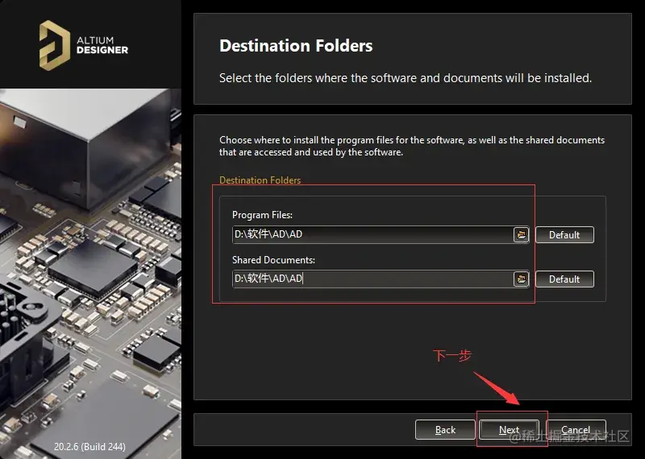Click the Altium Designer logo
This screenshot has height=459, width=645.
tap(84, 45)
